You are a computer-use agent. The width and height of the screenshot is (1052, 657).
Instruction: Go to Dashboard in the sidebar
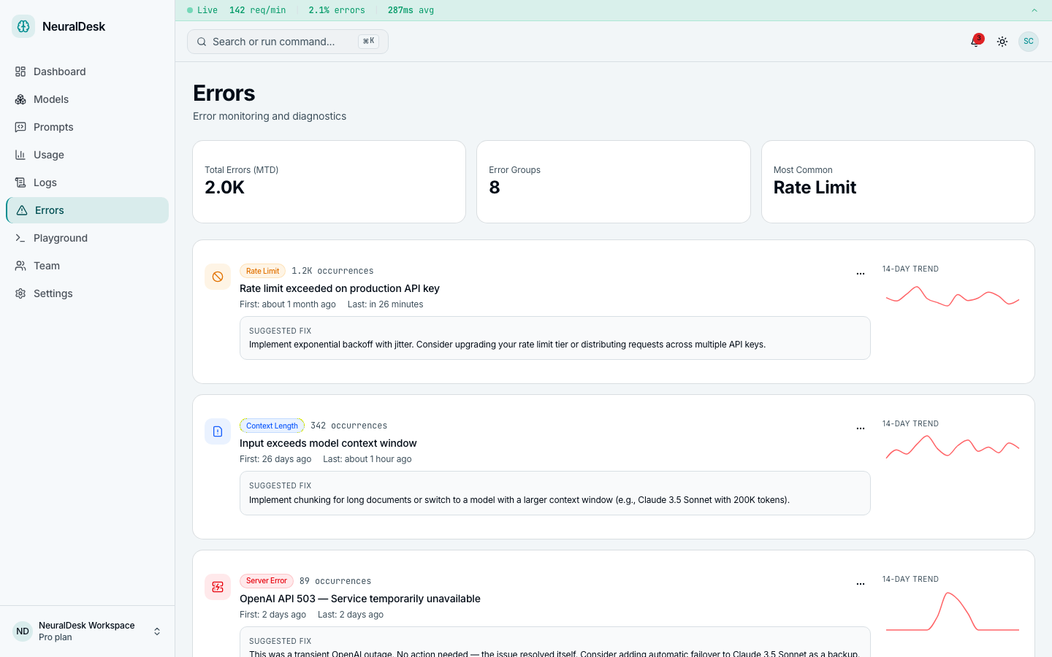(21, 72)
